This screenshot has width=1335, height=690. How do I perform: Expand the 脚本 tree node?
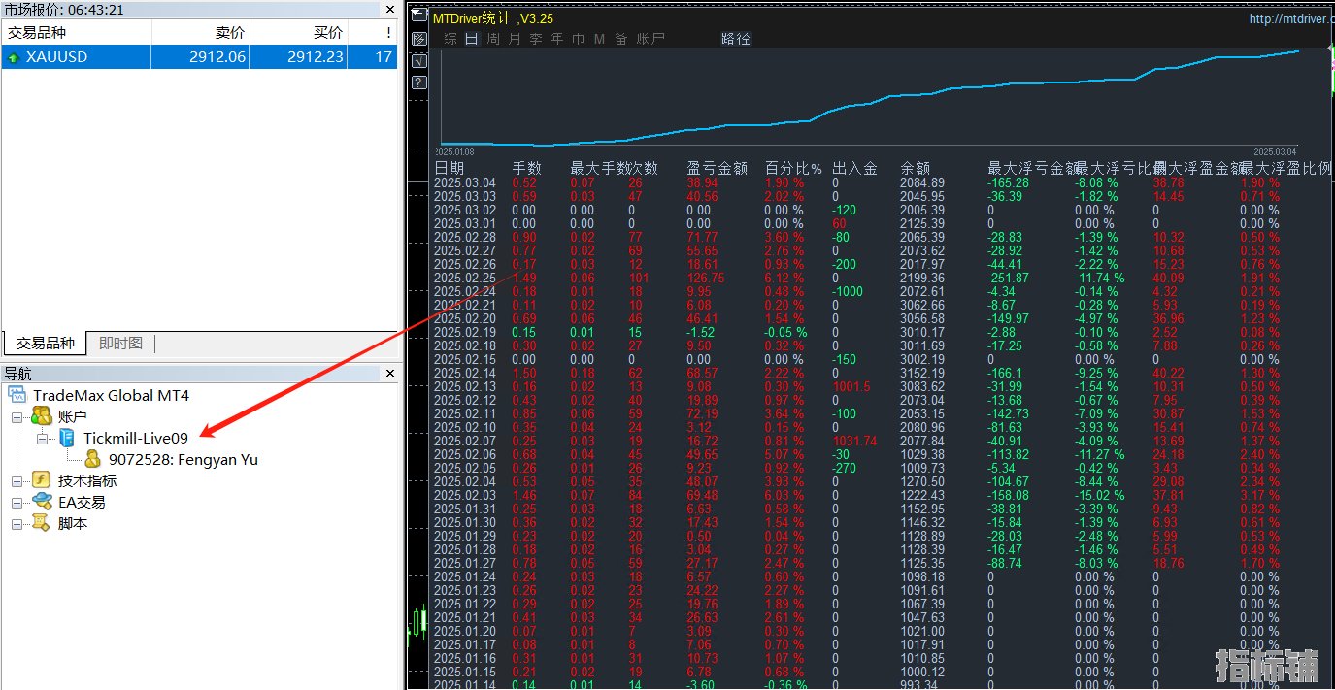[x=17, y=523]
